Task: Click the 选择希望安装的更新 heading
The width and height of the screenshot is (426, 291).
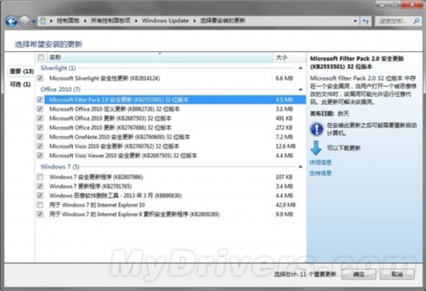Action: coord(48,44)
